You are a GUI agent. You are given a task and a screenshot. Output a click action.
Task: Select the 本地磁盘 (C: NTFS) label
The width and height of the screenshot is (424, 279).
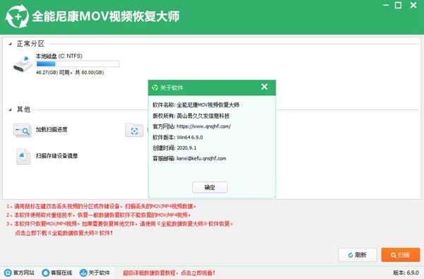[x=59, y=56]
